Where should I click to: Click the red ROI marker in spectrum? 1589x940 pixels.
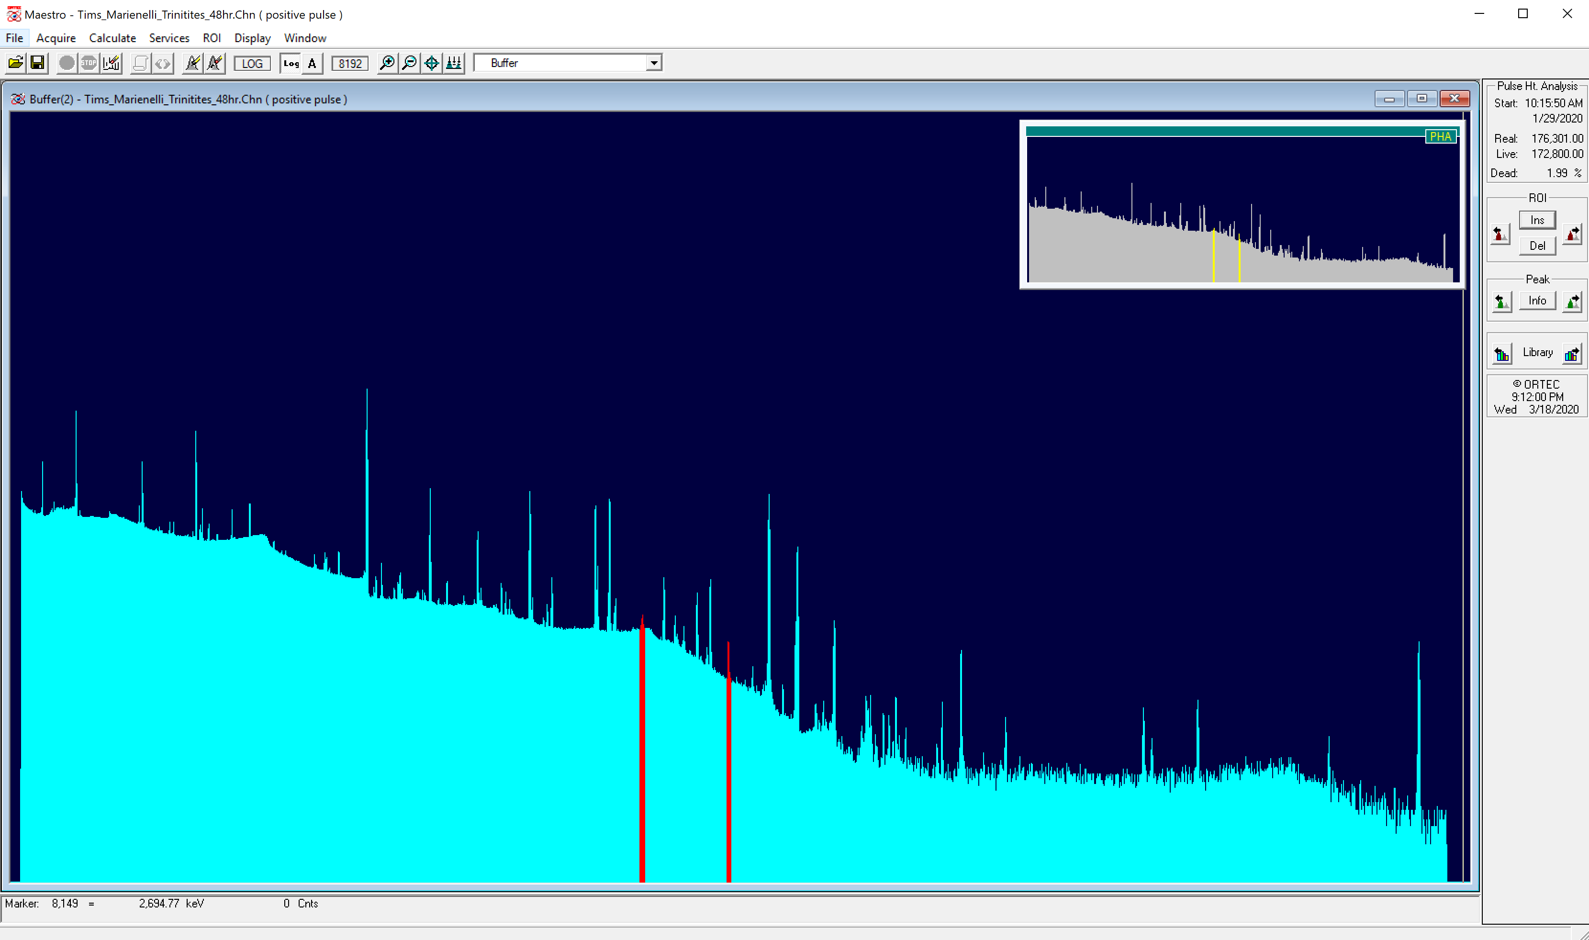click(642, 760)
